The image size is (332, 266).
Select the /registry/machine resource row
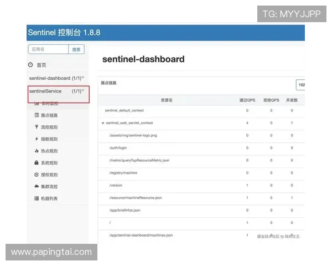[x=201, y=173]
